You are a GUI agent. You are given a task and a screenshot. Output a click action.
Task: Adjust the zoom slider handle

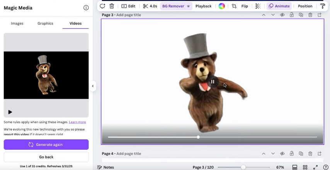pos(243,167)
